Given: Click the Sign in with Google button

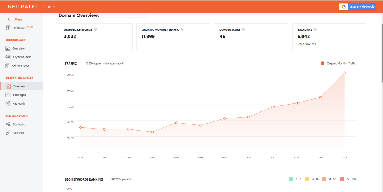Looking at the screenshot, I should pos(358,7).
